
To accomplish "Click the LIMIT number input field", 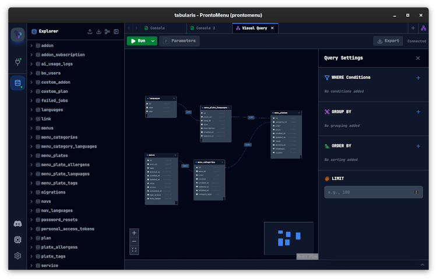I will click(x=373, y=192).
